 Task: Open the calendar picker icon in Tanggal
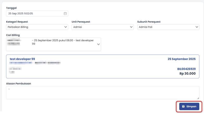65,14
